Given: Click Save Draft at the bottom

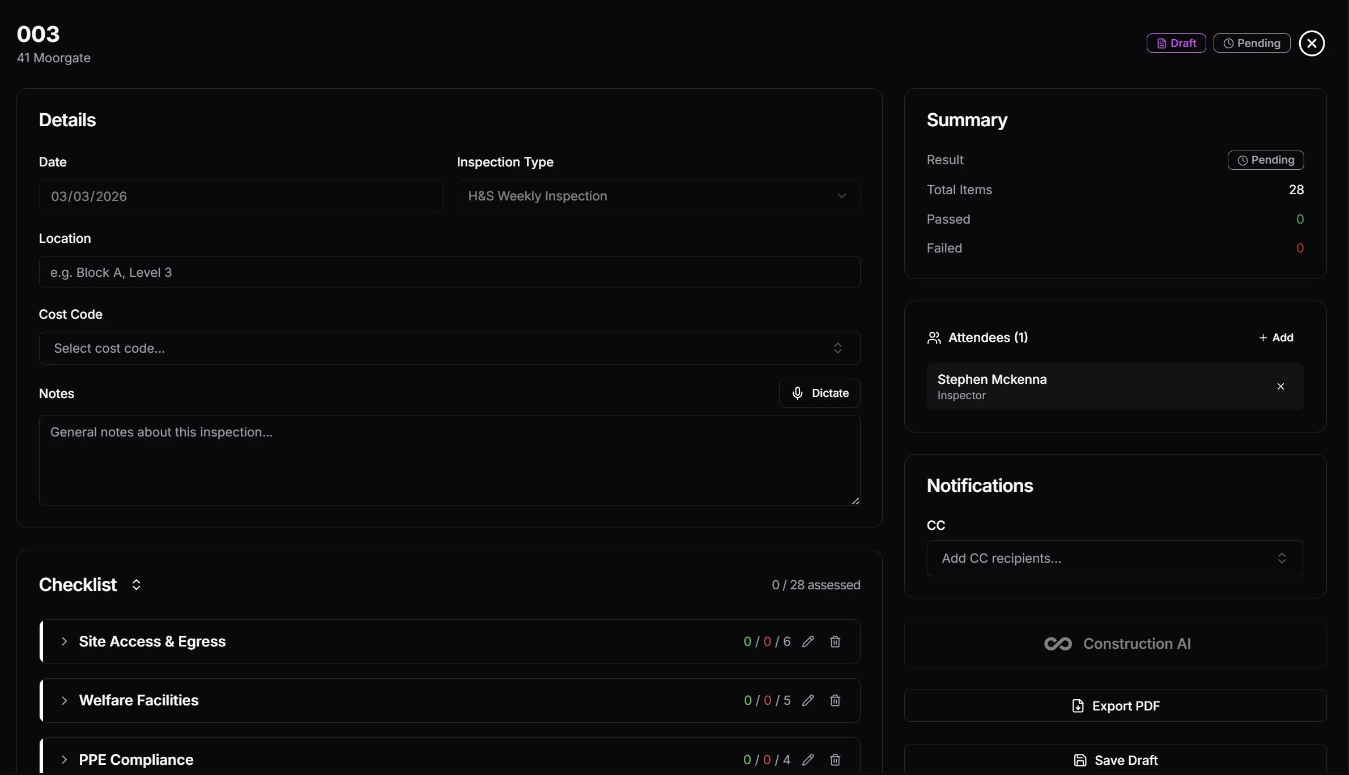Looking at the screenshot, I should 1115,760.
